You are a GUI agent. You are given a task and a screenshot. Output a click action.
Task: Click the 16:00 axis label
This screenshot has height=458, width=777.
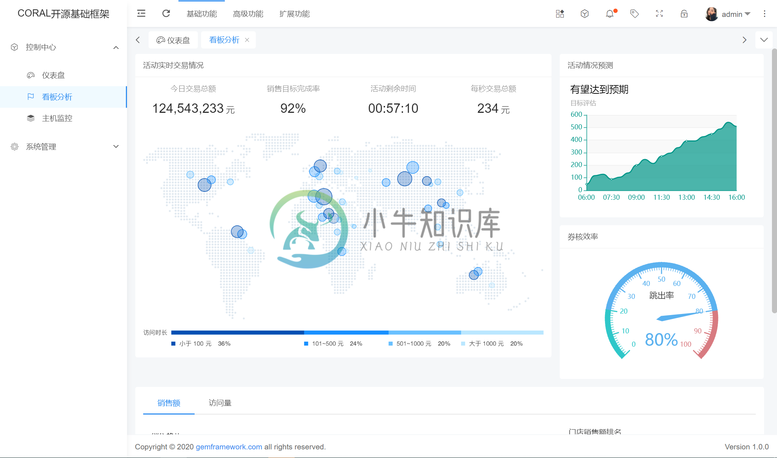point(736,198)
